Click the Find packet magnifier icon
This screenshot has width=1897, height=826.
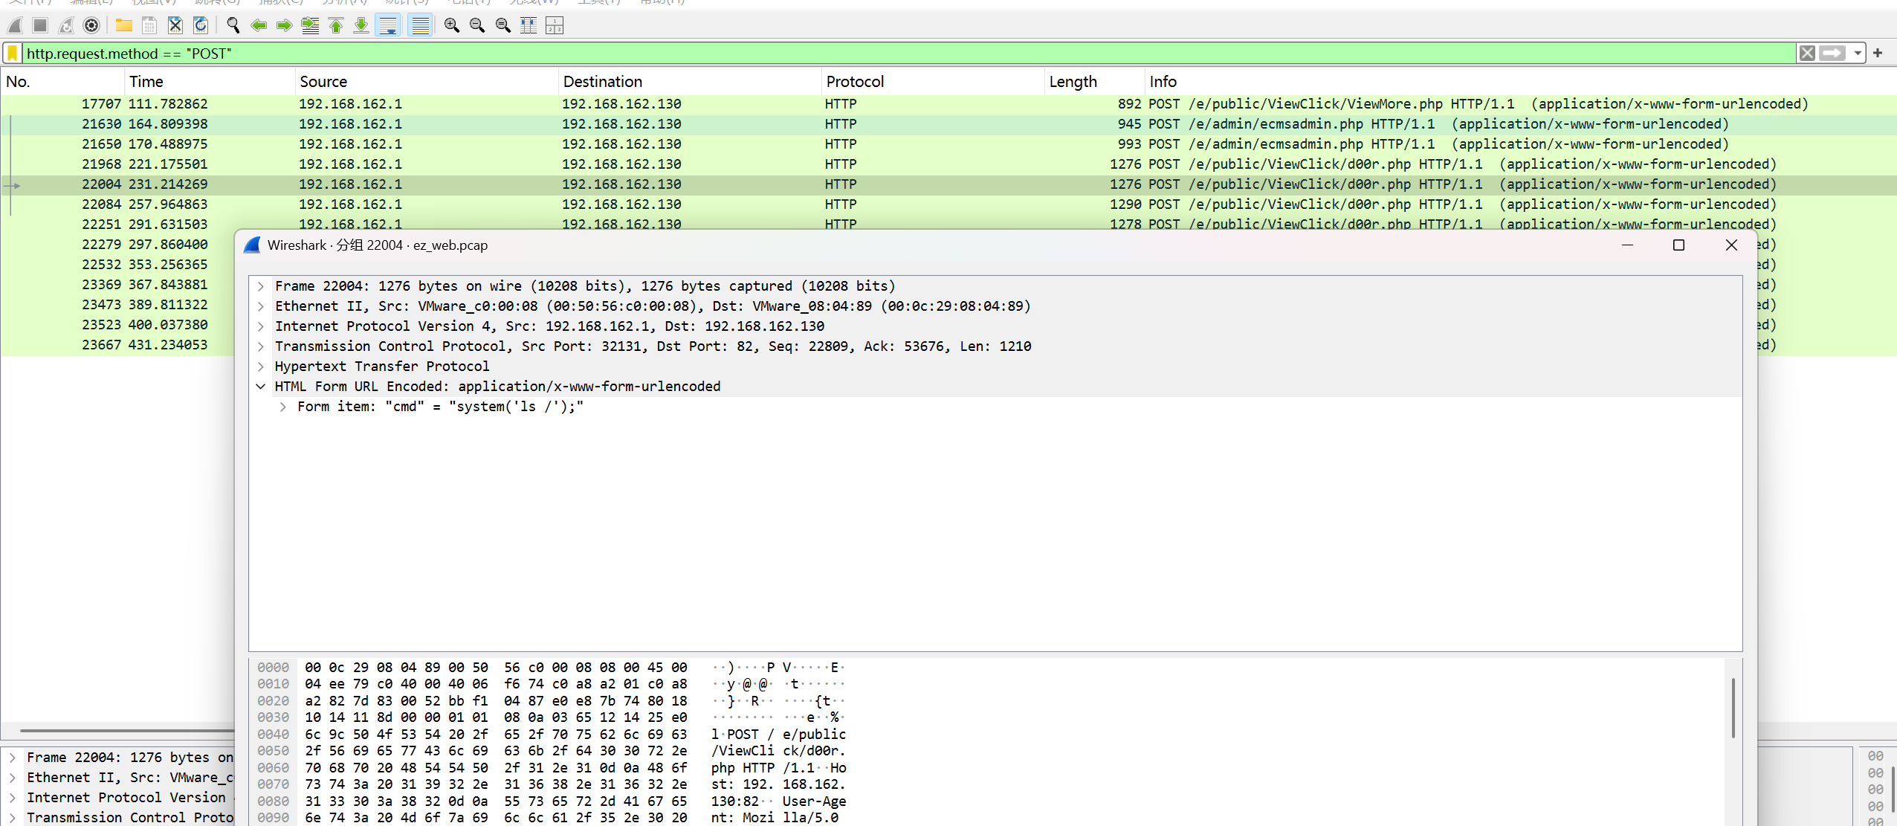[x=233, y=25]
